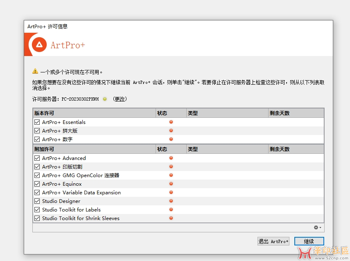Click the red status dot for Studio Designer
The height and width of the screenshot is (261, 350).
point(171,201)
